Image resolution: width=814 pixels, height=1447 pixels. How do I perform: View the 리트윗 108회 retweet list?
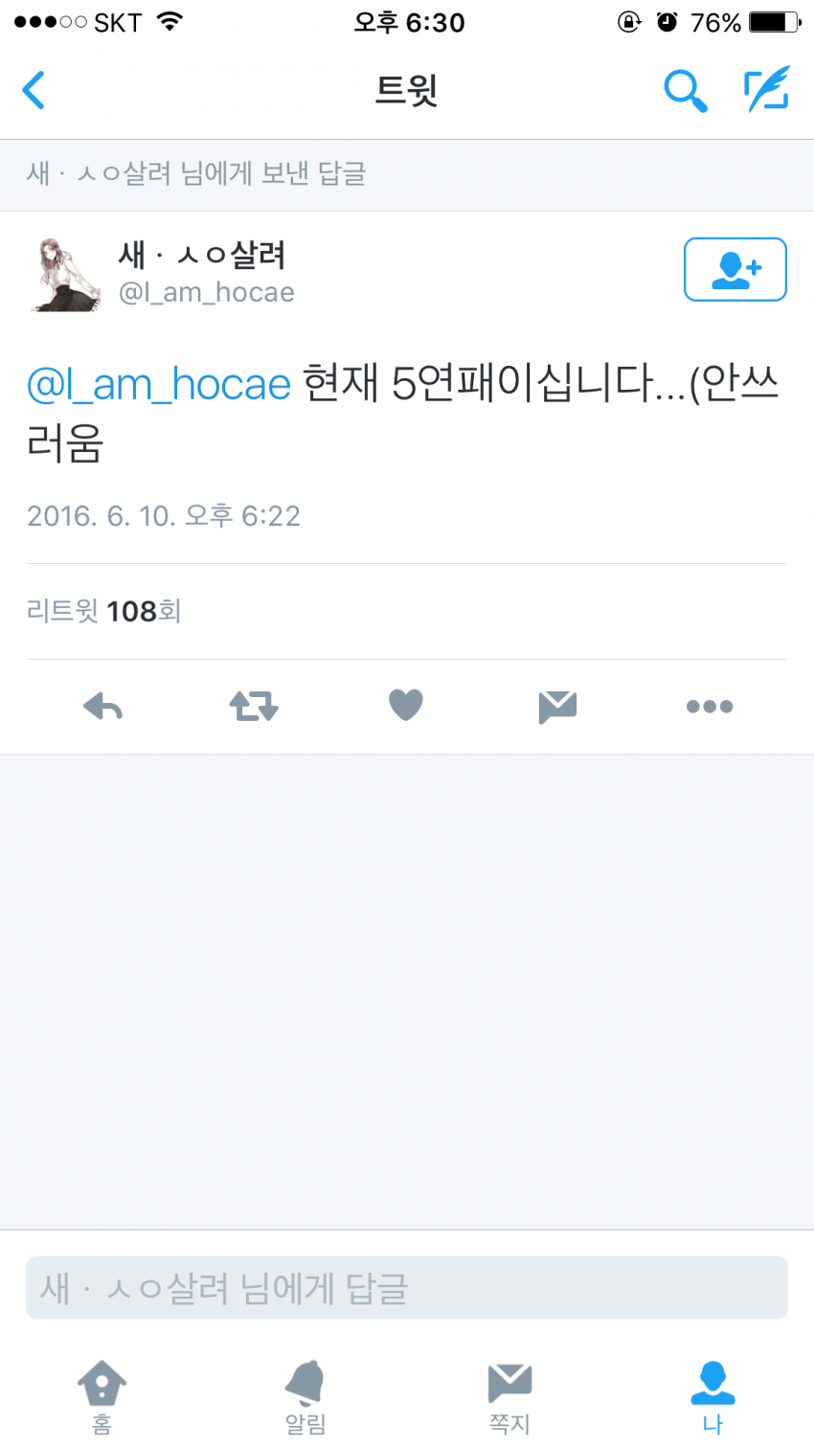(104, 611)
